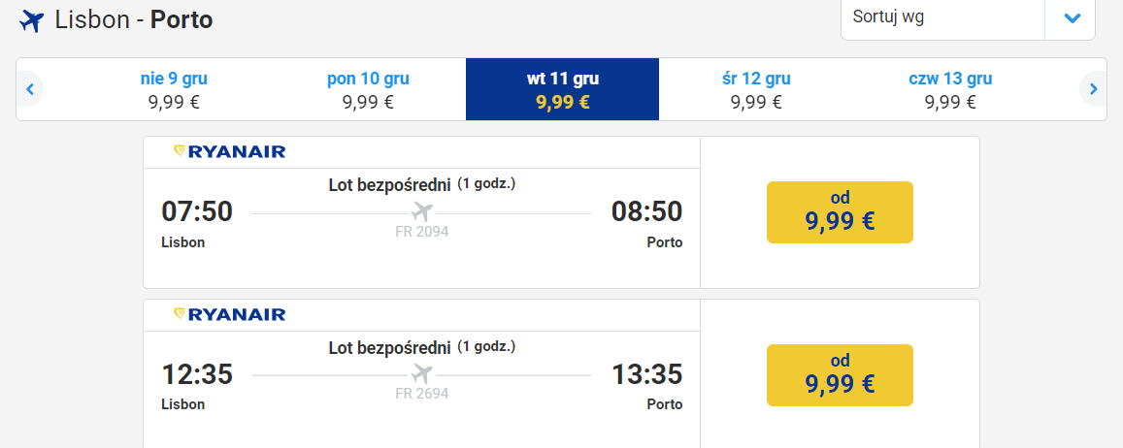Click the airplane icon beside Lisbon - Porto
The width and height of the screenshot is (1123, 448).
(x=31, y=21)
